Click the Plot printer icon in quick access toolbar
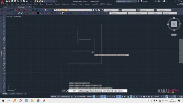Image resolution: width=183 pixels, height=103 pixels. tap(24, 1)
